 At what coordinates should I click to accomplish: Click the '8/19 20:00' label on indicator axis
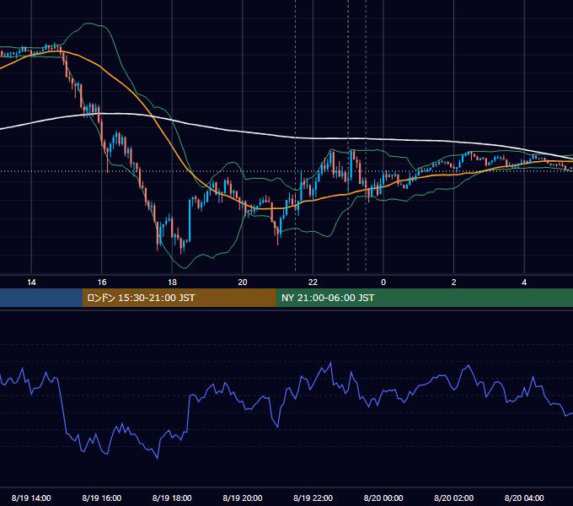tap(243, 498)
